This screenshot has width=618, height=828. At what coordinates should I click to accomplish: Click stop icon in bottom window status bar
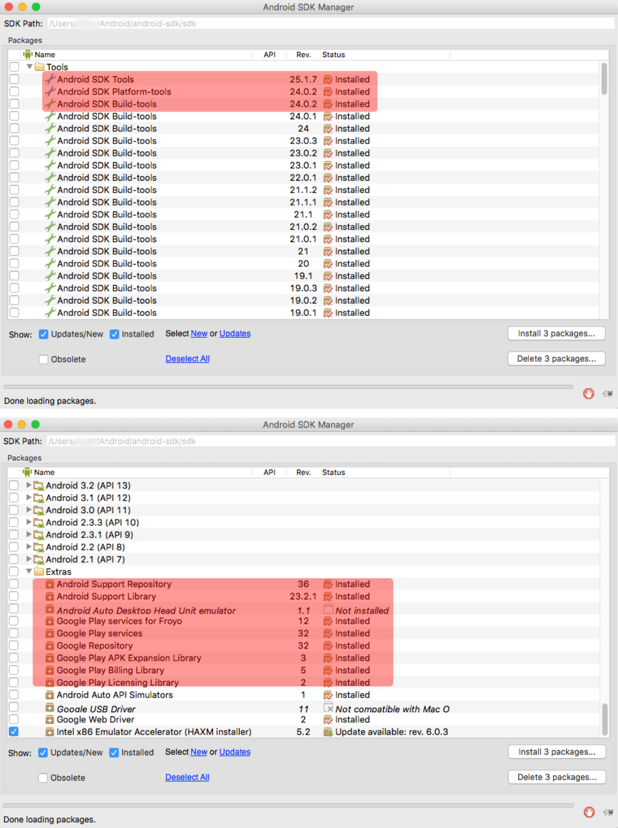point(589,812)
